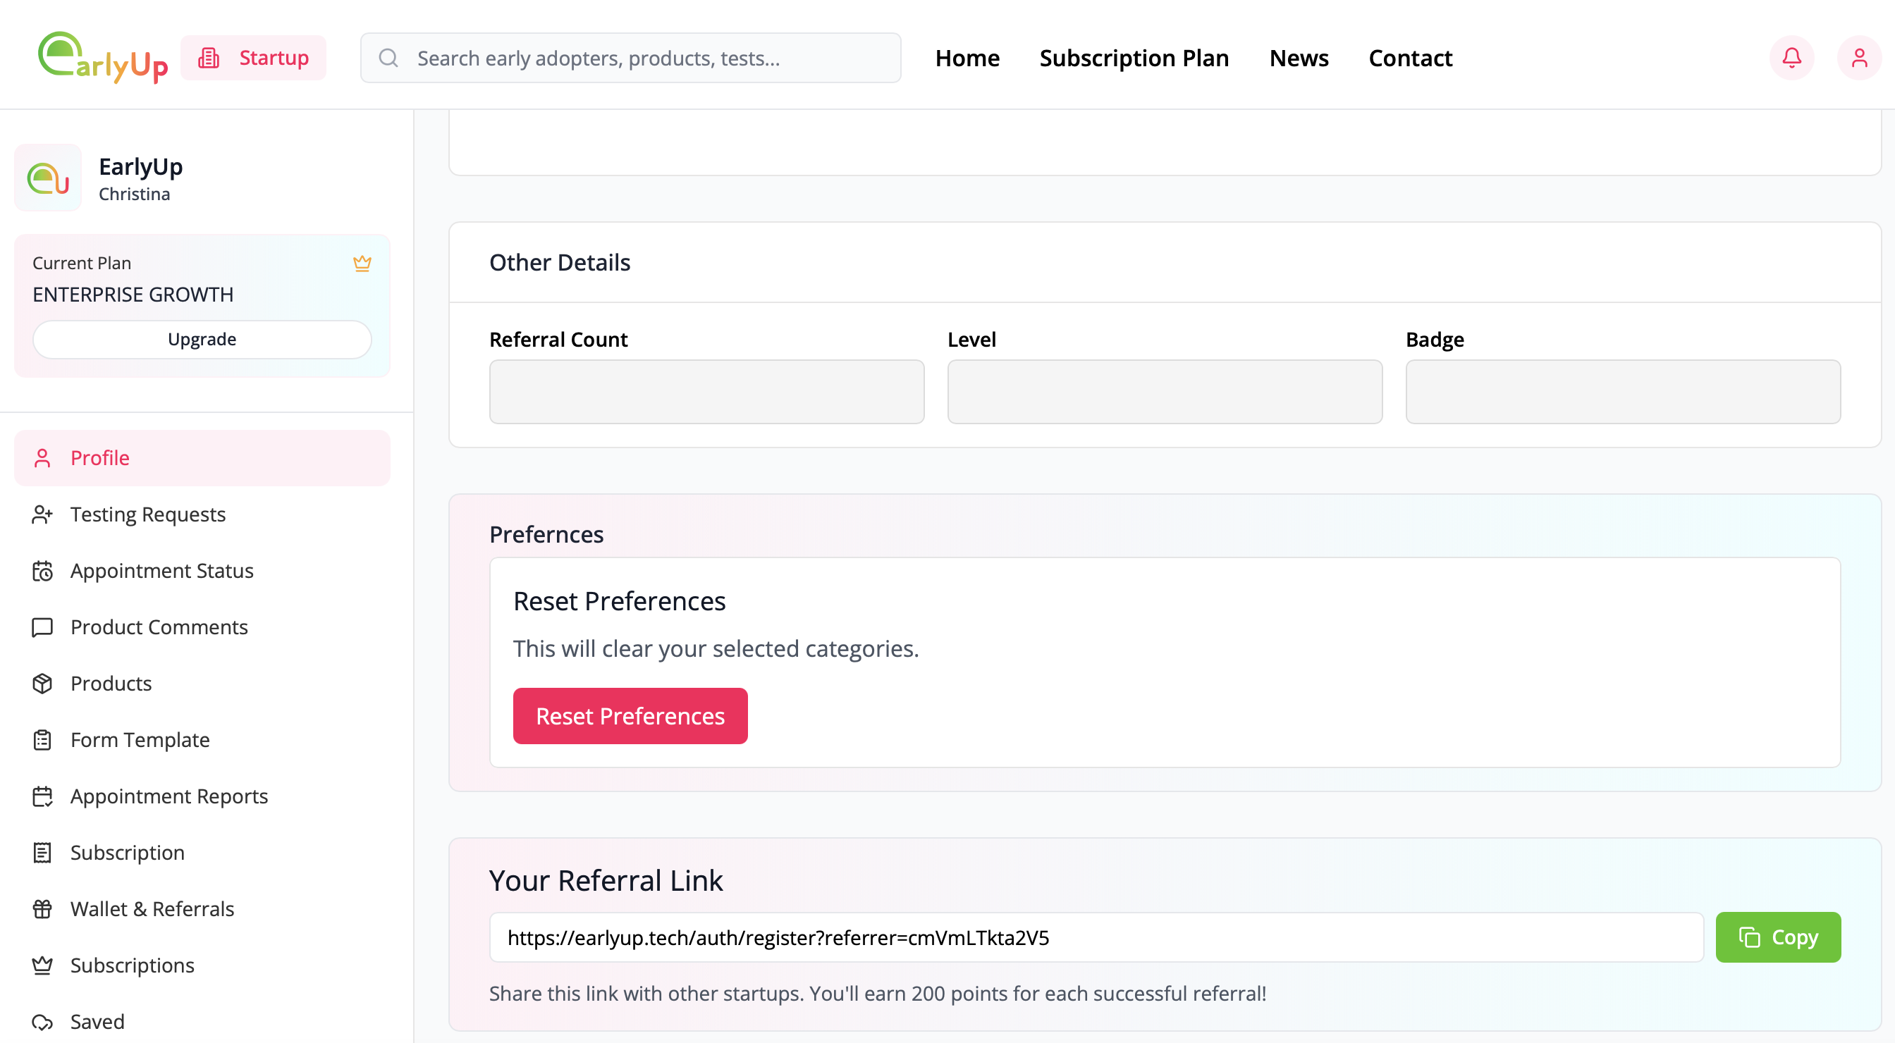
Task: Navigate to the News section
Action: coord(1299,57)
